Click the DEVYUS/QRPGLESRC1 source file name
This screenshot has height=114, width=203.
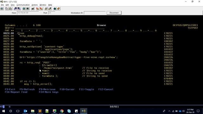pyautogui.click(x=185, y=25)
